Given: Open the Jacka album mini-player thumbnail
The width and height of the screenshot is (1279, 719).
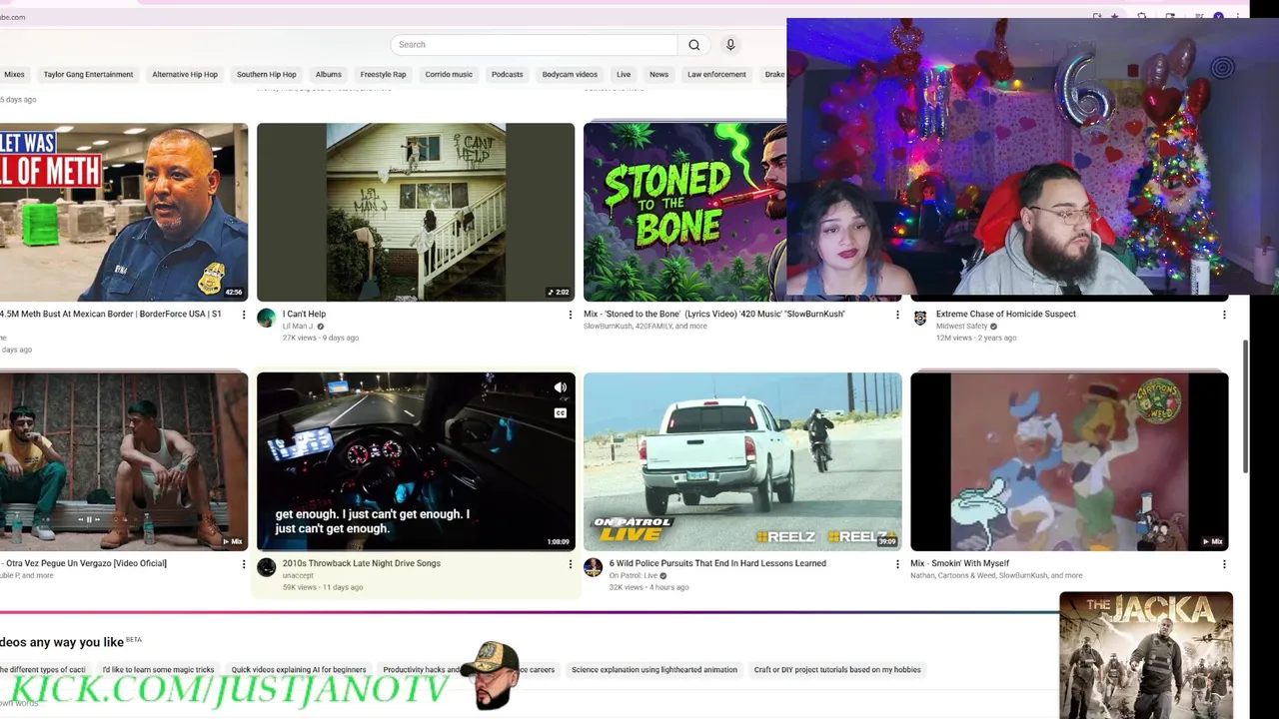Looking at the screenshot, I should (1146, 655).
